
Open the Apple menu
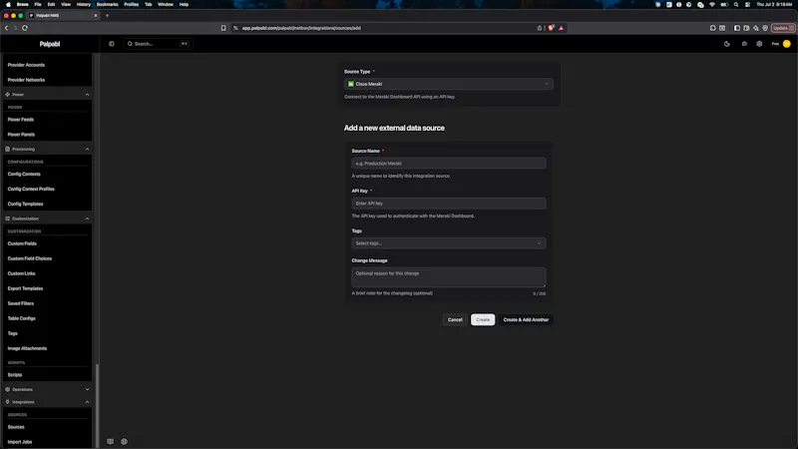[x=8, y=5]
